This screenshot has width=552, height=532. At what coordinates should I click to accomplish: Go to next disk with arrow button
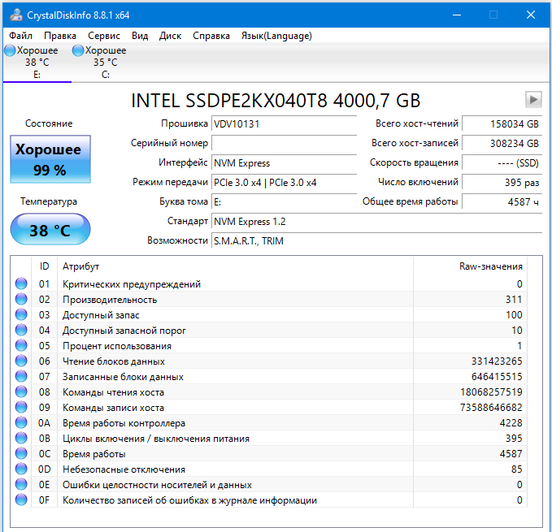click(533, 100)
